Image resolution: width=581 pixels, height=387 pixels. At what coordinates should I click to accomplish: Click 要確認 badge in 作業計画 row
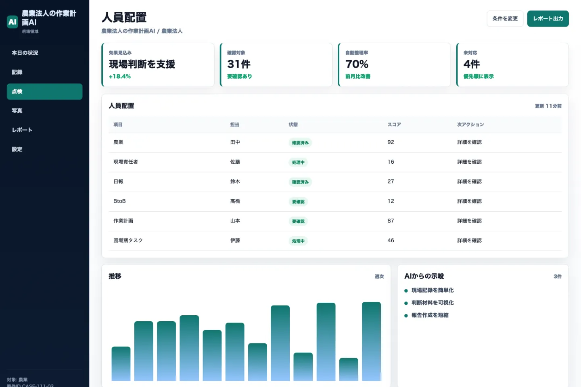pos(298,221)
